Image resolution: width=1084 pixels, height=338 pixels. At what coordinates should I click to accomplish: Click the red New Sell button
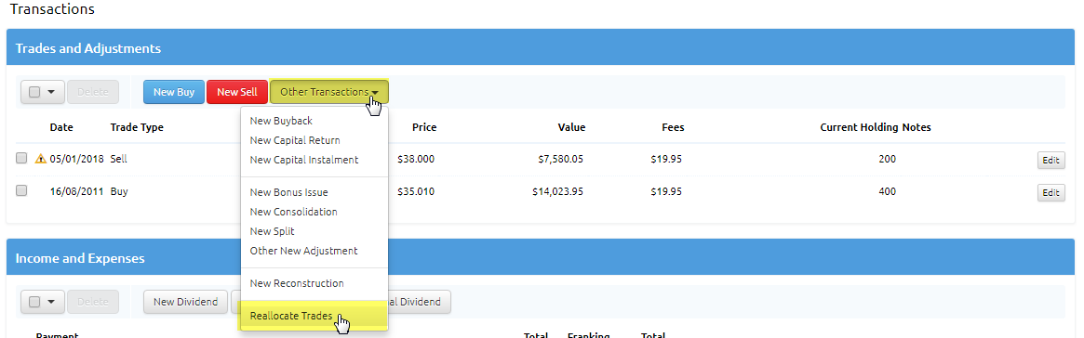coord(237,92)
